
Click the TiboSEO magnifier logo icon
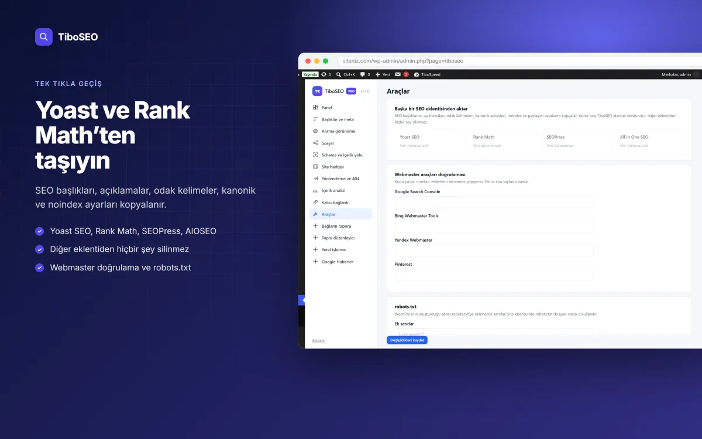tap(44, 37)
